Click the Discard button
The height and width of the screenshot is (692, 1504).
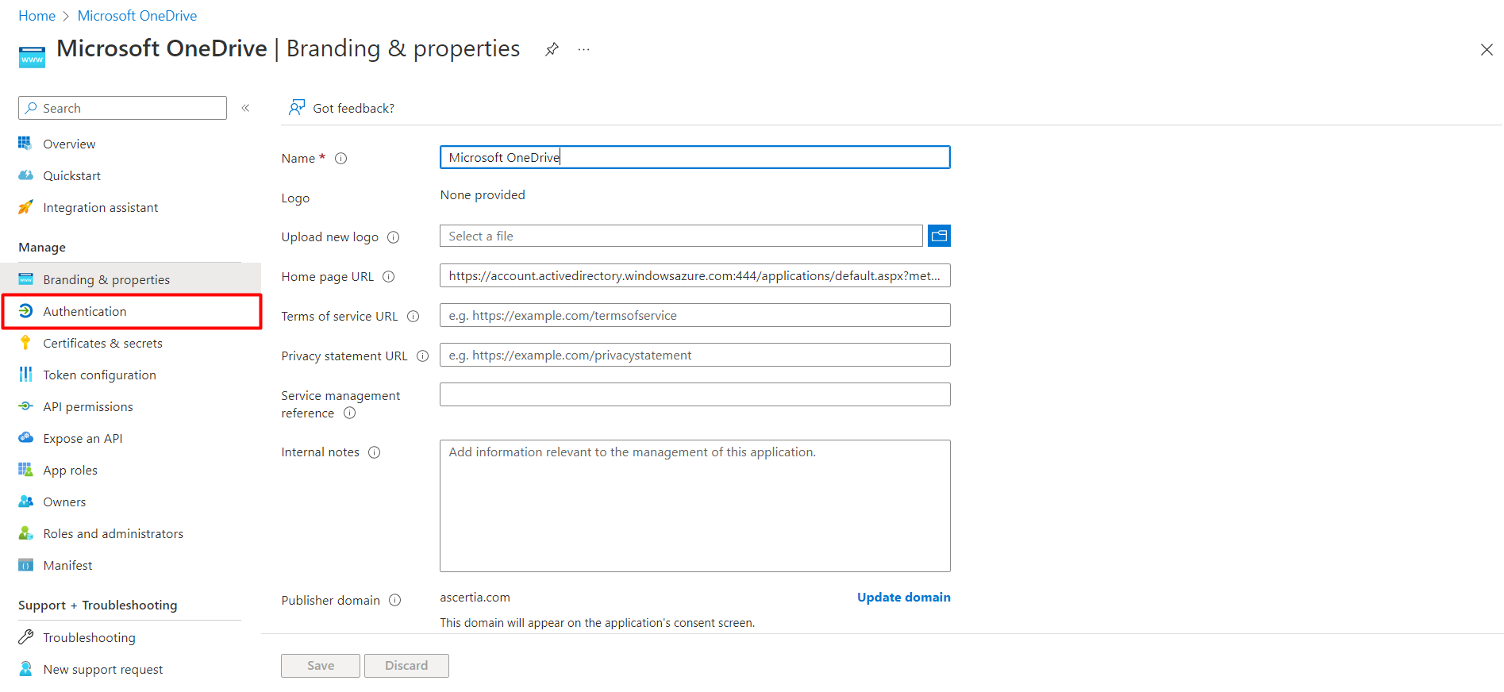click(406, 665)
